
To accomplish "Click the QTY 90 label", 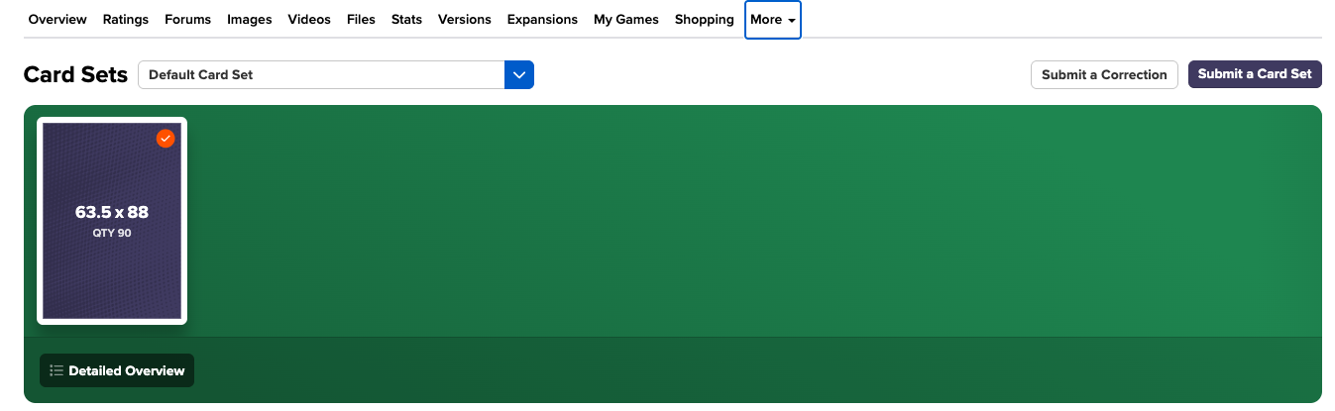I will tap(112, 234).
